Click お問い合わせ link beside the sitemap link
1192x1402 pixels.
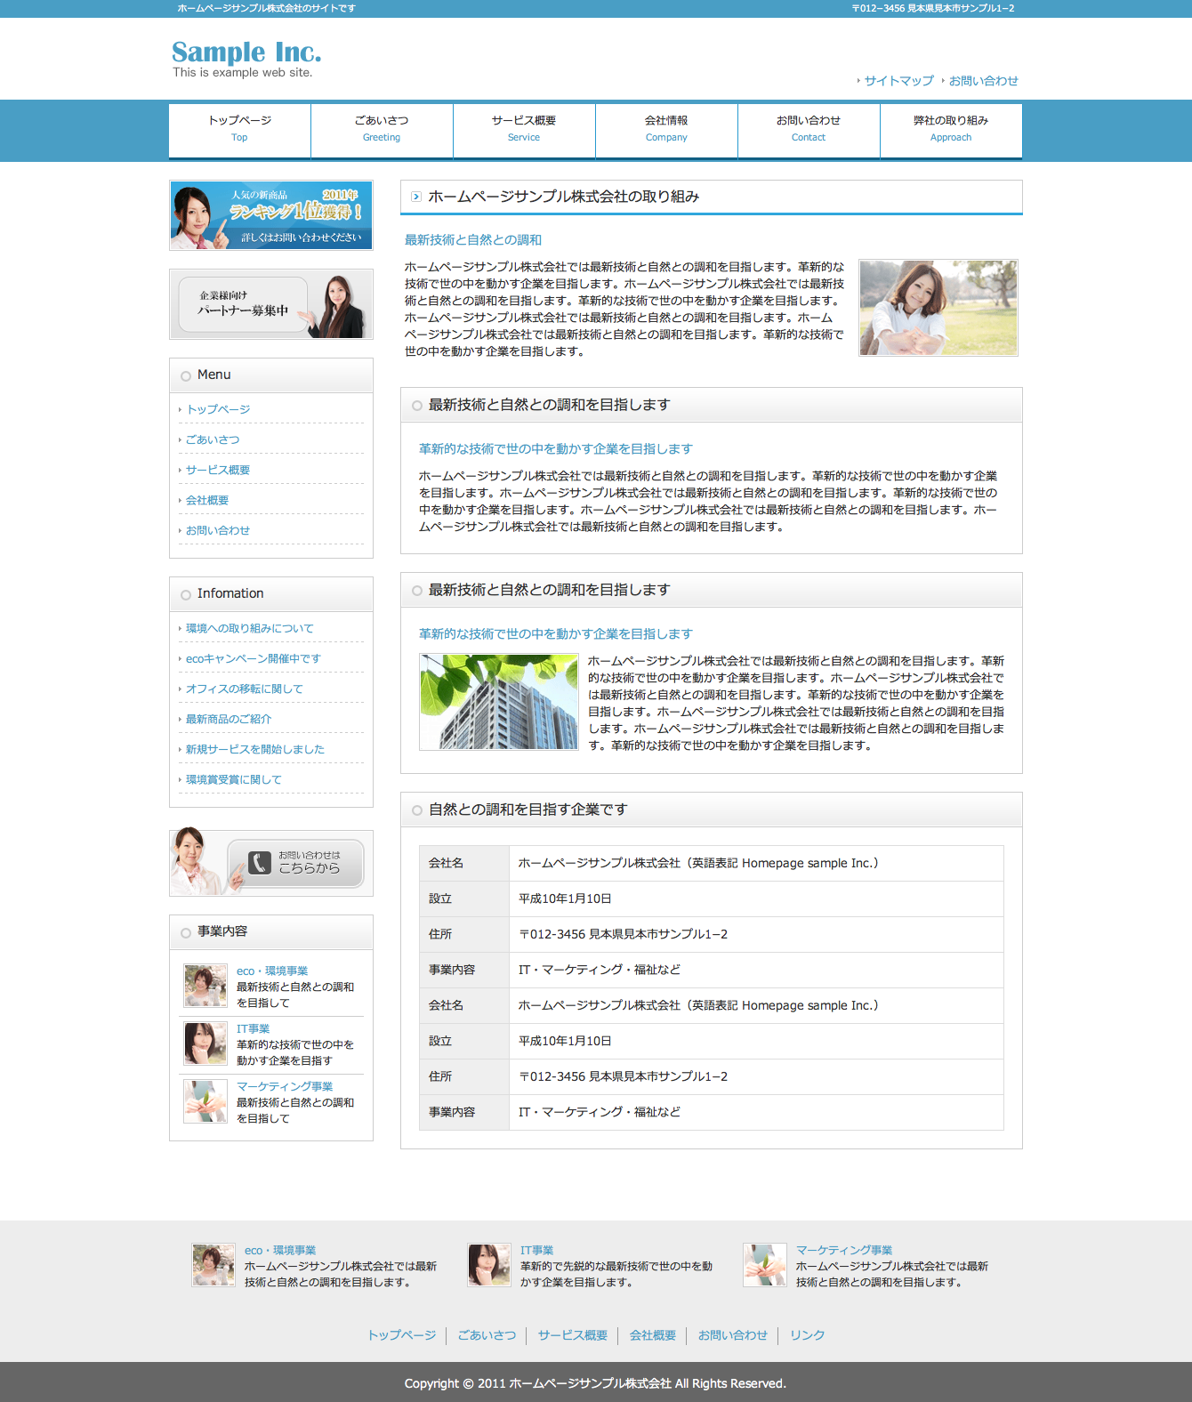pos(983,81)
